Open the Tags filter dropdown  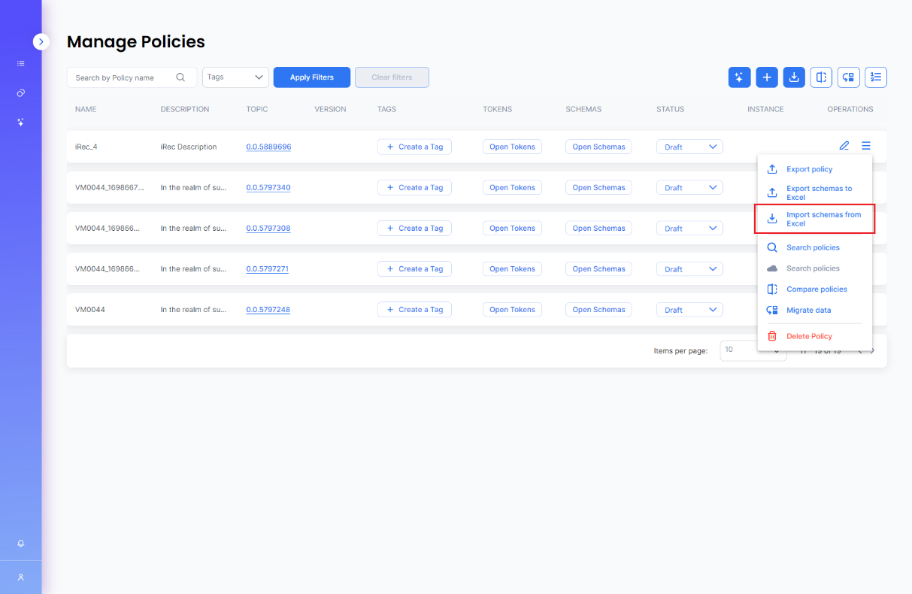pos(235,77)
